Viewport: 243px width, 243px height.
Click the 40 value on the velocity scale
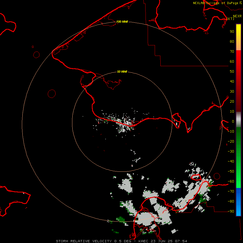(x=232, y=82)
